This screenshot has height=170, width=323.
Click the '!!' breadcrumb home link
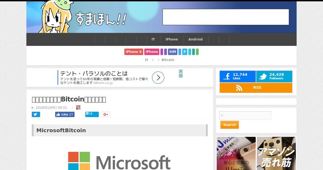(x=146, y=60)
